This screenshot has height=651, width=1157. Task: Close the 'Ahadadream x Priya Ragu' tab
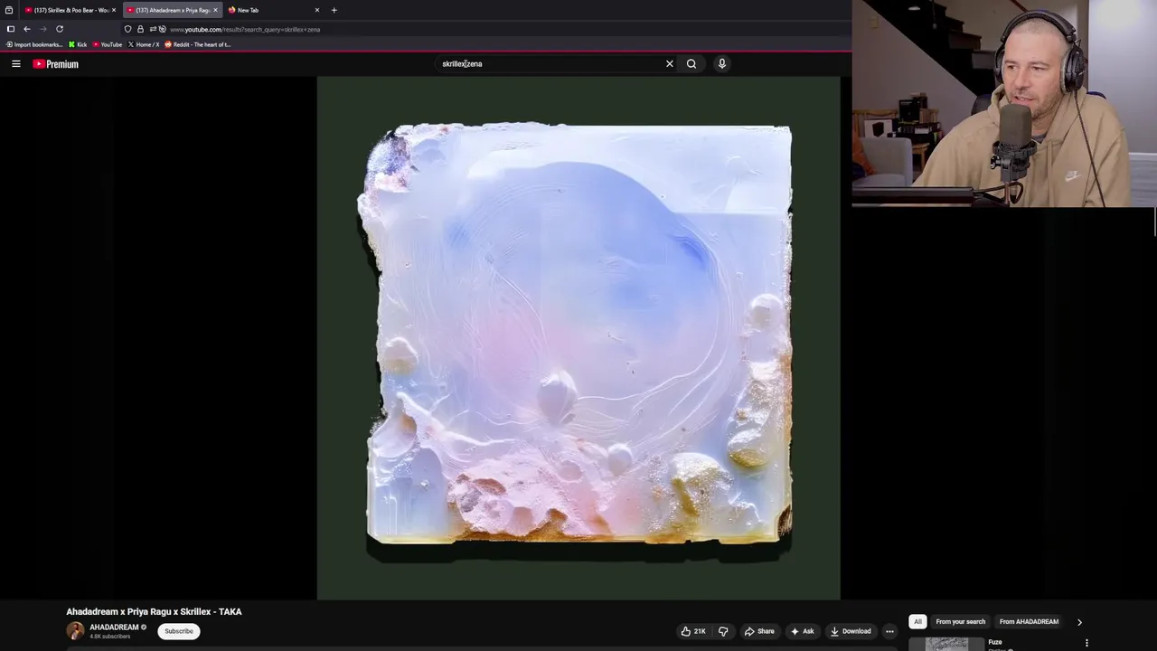(215, 10)
